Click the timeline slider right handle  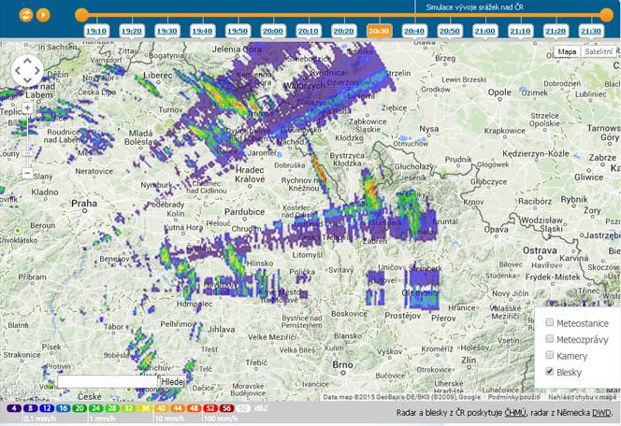(606, 15)
